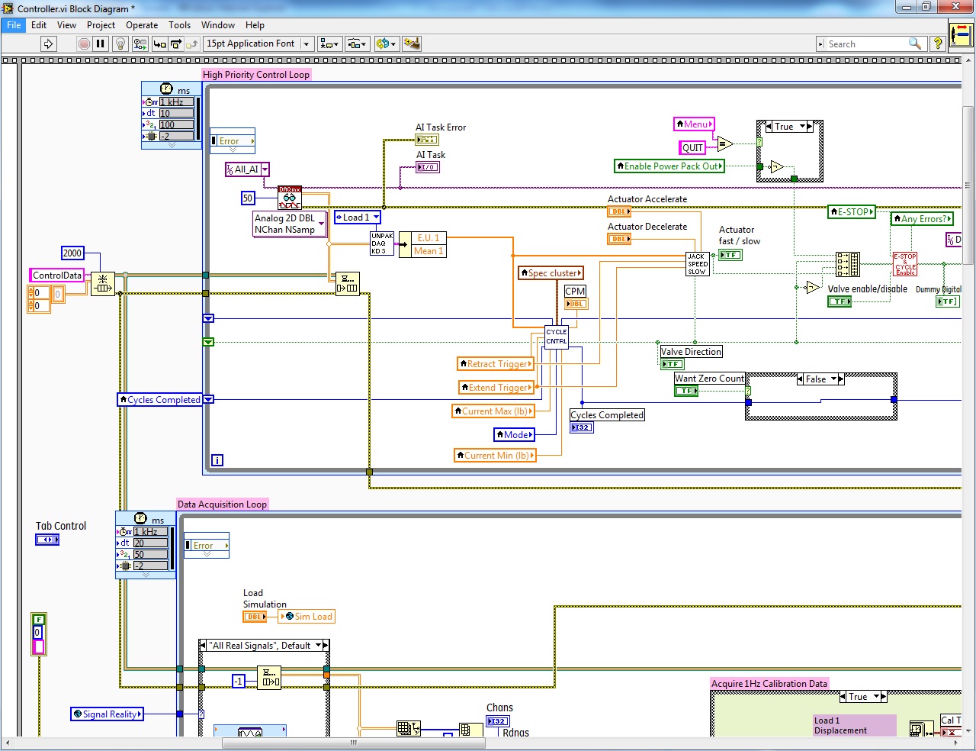This screenshot has height=751, width=976.
Task: Open the Reorder dropdown
Action: tap(386, 44)
